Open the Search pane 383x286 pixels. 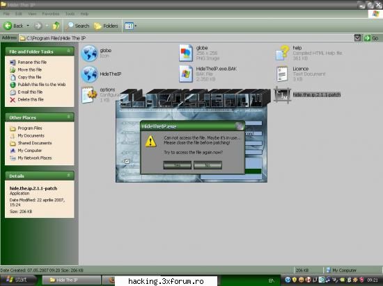tap(78, 26)
